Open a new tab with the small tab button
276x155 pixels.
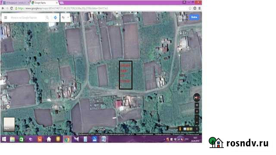(x=61, y=3)
